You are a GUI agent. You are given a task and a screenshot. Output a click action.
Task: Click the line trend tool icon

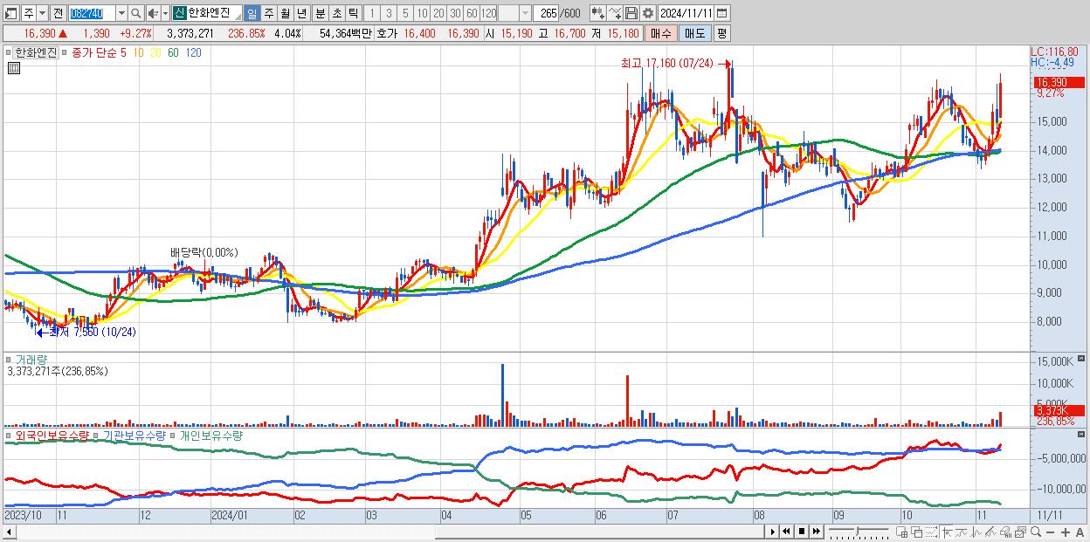point(962,532)
